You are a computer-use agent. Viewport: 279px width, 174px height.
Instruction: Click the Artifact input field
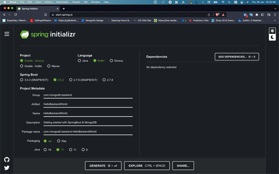coord(88,104)
